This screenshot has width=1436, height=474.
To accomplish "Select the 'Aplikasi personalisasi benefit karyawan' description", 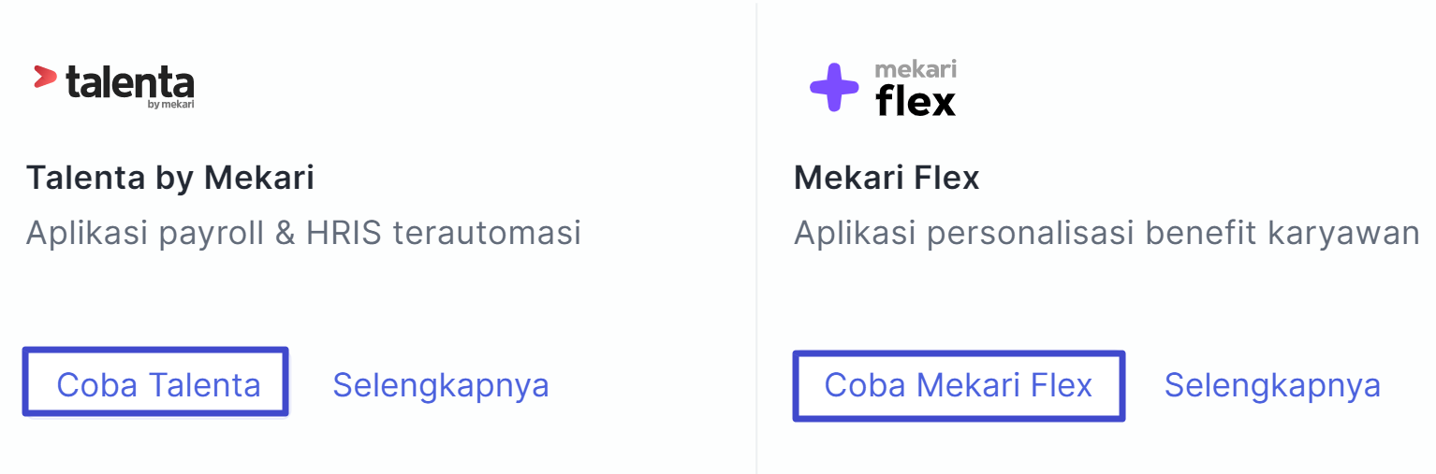I will 1106,233.
